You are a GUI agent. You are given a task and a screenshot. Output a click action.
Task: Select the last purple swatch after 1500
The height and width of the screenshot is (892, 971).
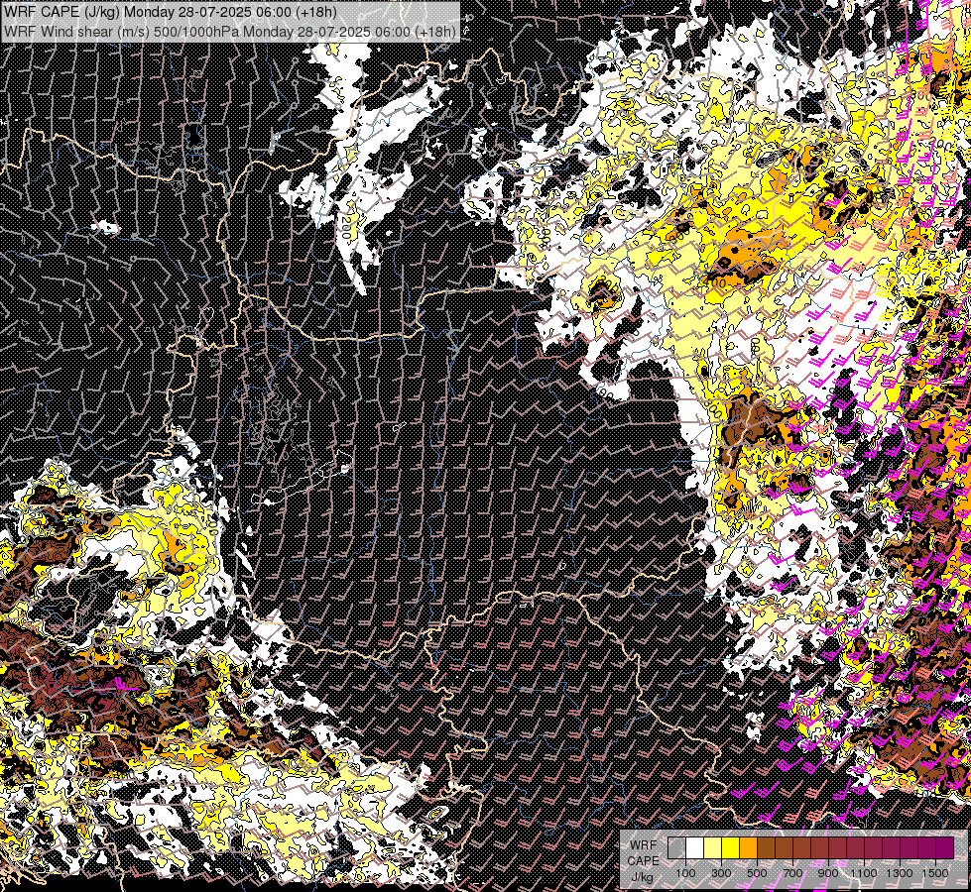pos(945,848)
